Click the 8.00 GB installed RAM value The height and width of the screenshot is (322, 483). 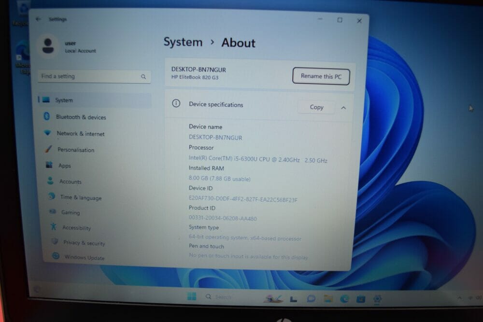coord(219,179)
